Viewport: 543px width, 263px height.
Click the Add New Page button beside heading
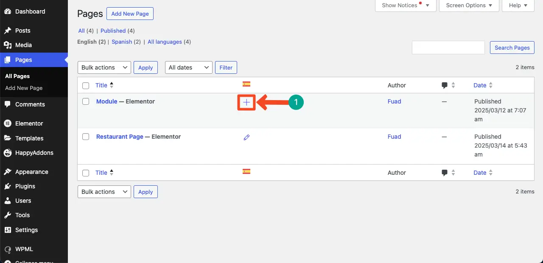[130, 14]
